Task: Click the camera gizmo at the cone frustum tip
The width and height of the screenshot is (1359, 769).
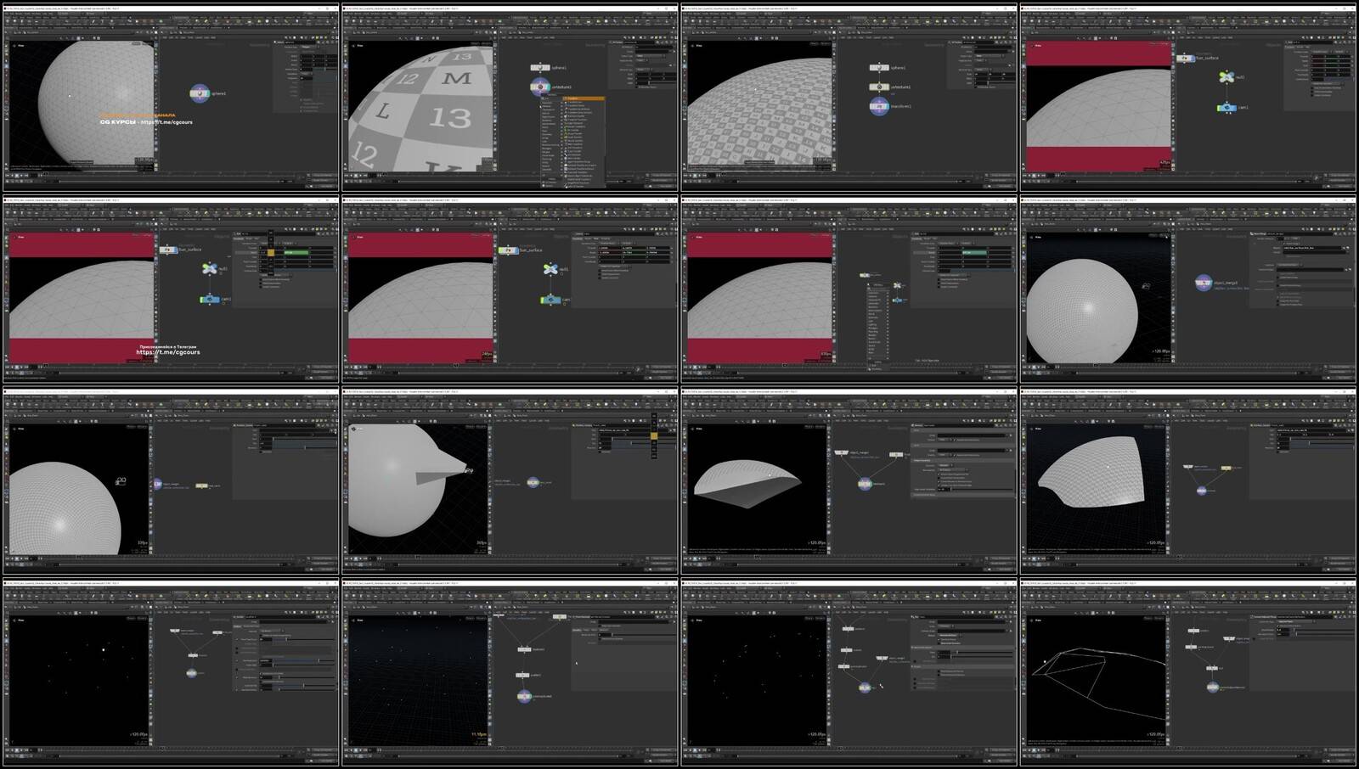Action: (x=466, y=469)
